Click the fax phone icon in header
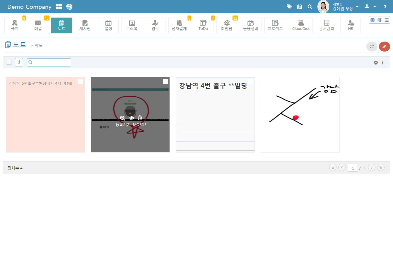 click(x=300, y=6)
